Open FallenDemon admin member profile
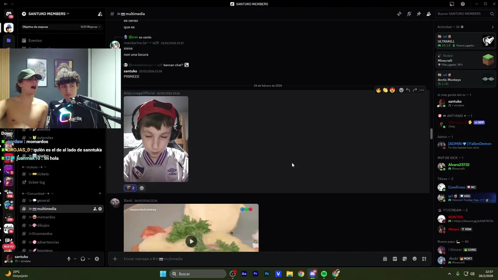 (465, 145)
